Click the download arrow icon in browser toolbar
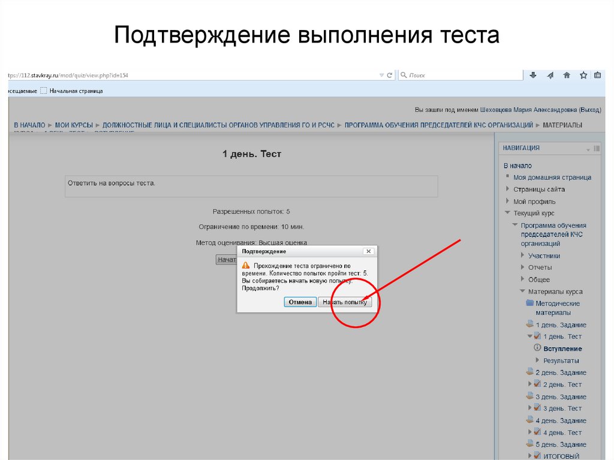The image size is (614, 460). click(534, 74)
